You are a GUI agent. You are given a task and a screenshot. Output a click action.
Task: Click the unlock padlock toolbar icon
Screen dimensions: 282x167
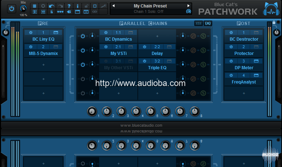coord(86,6)
